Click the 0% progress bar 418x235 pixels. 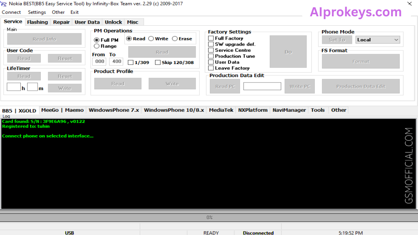pos(209,217)
